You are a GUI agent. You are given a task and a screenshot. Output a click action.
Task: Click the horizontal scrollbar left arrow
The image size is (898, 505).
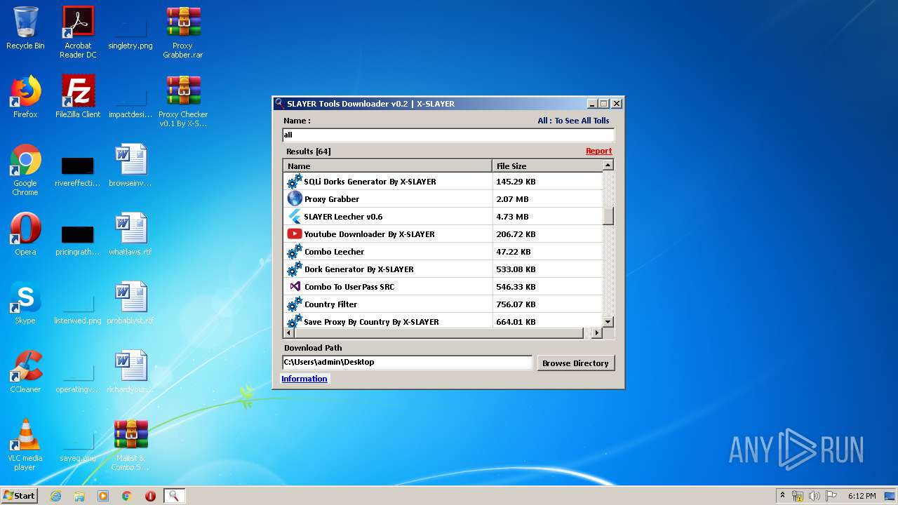(x=289, y=333)
